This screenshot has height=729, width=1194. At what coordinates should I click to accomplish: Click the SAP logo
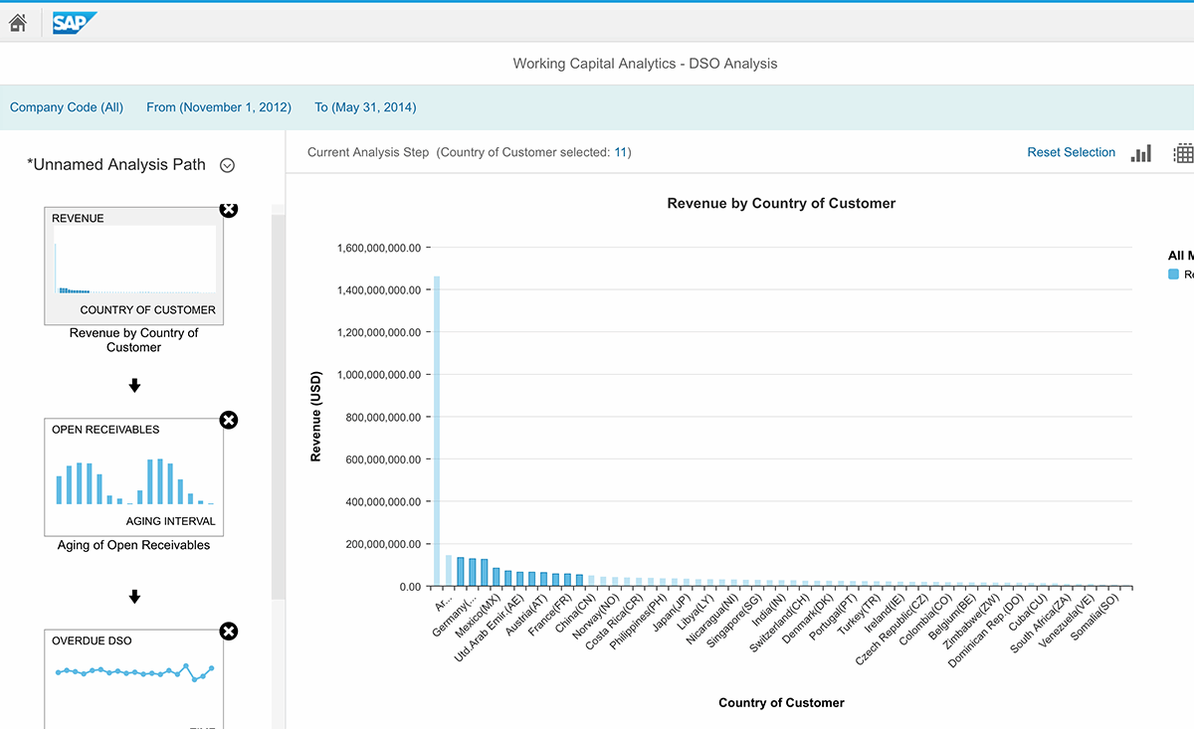coord(75,23)
